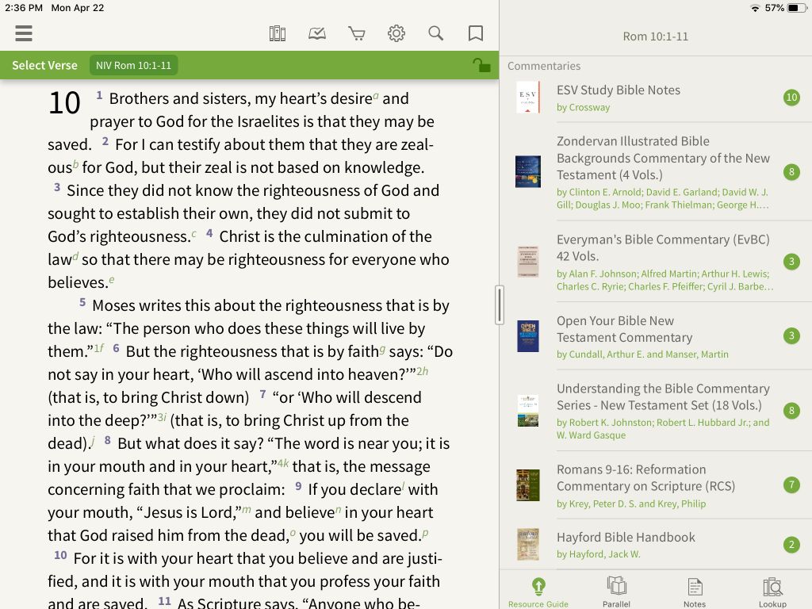Tap the bookmark icon
The image size is (812, 609).
coord(476,33)
